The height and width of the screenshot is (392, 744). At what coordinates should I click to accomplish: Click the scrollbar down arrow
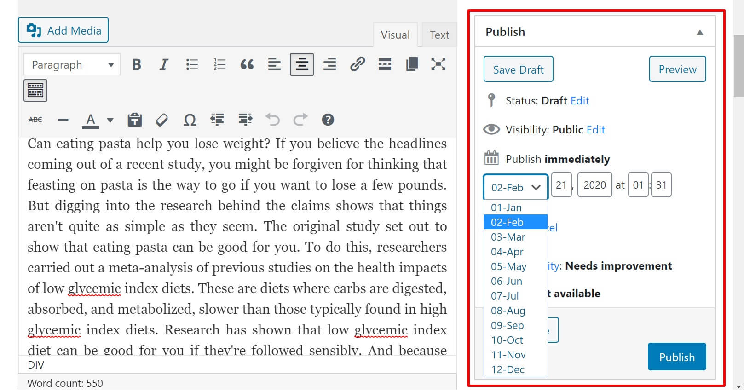coord(738,387)
